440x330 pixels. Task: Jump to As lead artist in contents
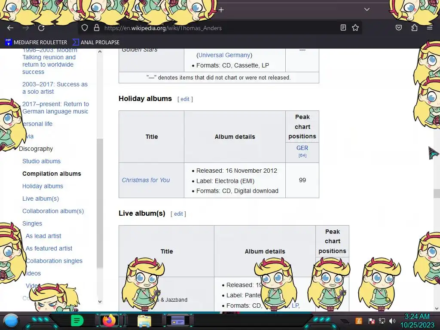43,236
